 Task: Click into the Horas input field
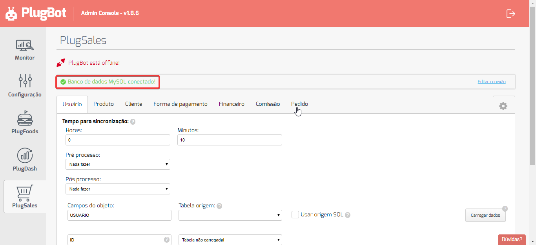pyautogui.click(x=118, y=140)
